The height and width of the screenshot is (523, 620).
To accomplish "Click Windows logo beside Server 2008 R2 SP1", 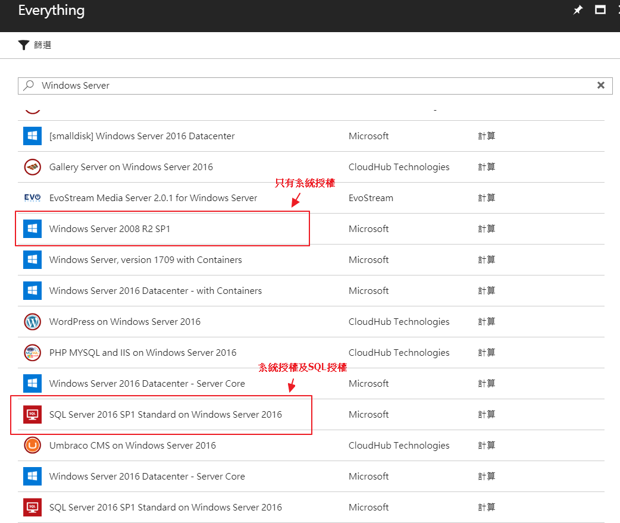I will coord(32,229).
